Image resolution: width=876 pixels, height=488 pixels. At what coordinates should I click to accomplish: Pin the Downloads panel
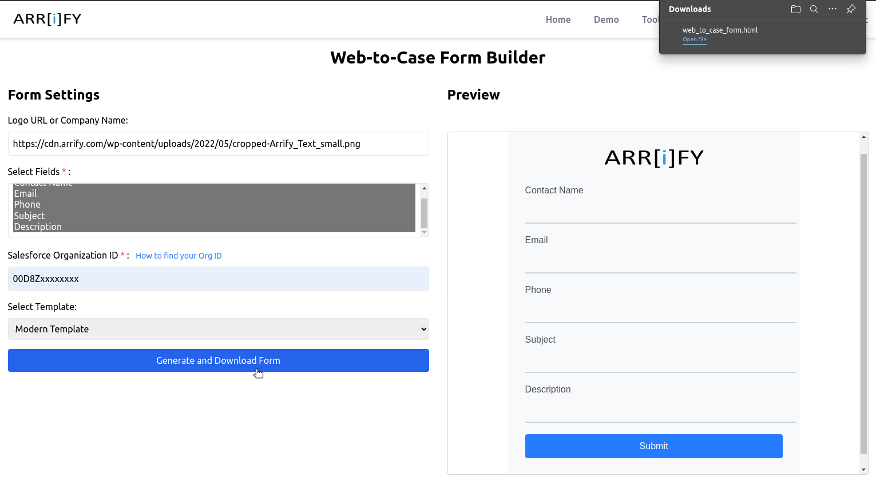851,9
